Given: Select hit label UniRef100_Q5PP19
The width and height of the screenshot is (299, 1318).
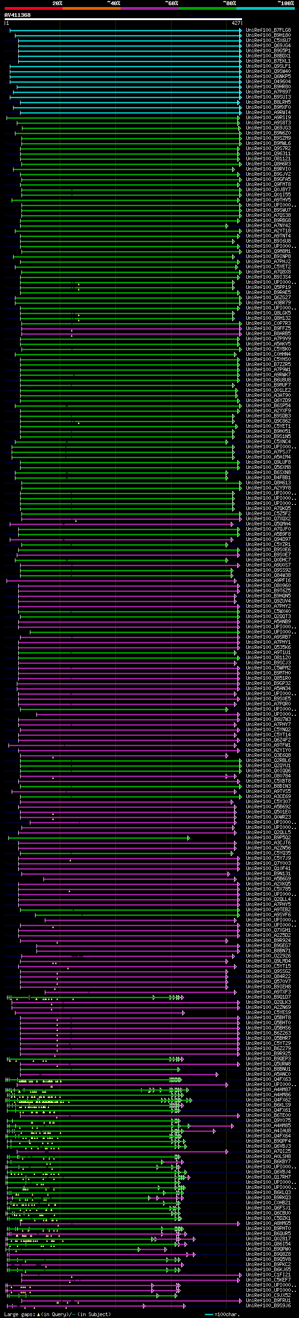Looking at the screenshot, I should (x=268, y=287).
